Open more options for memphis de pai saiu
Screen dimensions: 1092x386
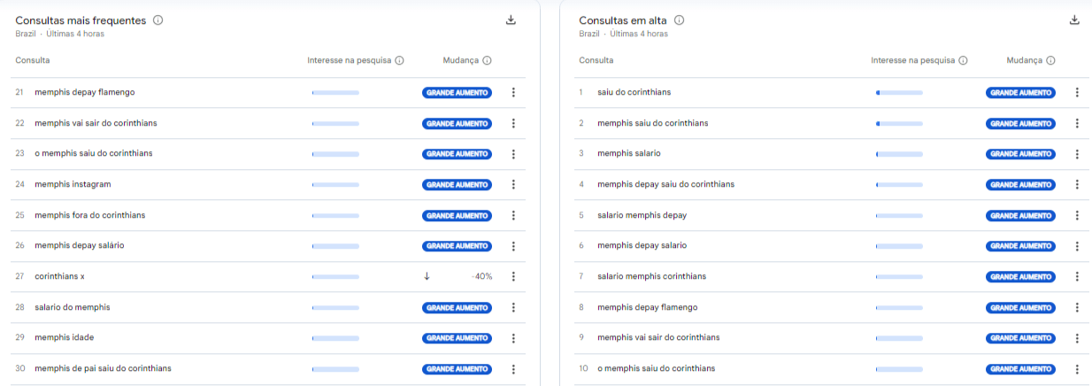click(x=513, y=368)
